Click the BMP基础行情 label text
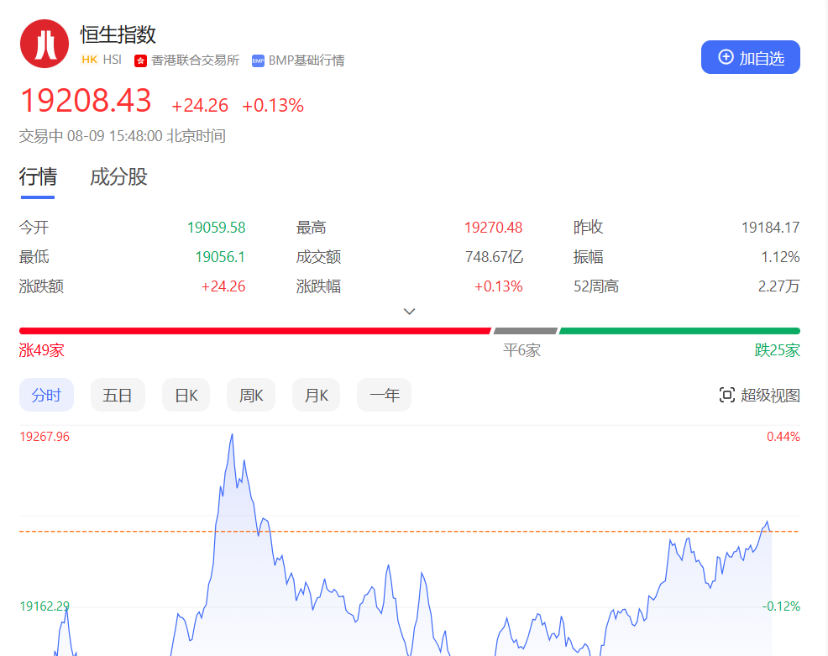The image size is (828, 656). click(307, 60)
